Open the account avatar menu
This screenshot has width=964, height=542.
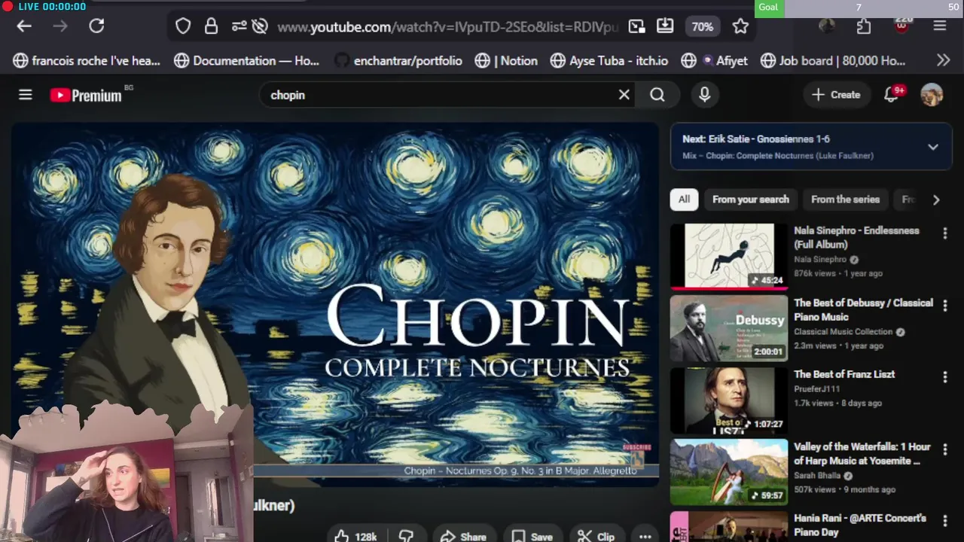pyautogui.click(x=932, y=95)
